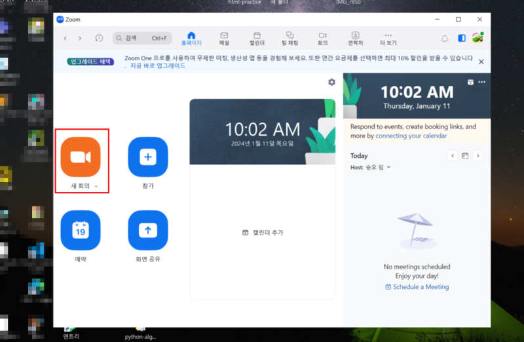Switch to the 홈페이지 tab

(191, 39)
